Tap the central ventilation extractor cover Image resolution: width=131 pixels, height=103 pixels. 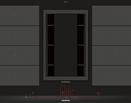66,45
